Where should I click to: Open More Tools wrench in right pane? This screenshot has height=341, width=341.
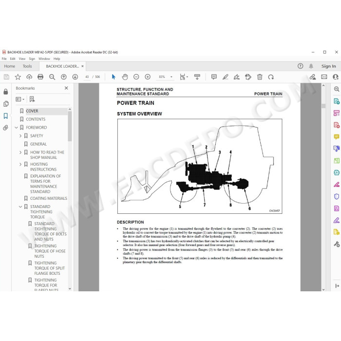(337, 244)
